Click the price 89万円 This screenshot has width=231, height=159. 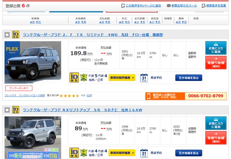point(81,128)
